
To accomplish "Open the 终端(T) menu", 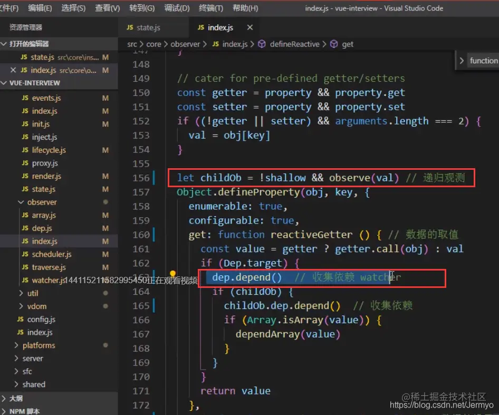I will (210, 8).
